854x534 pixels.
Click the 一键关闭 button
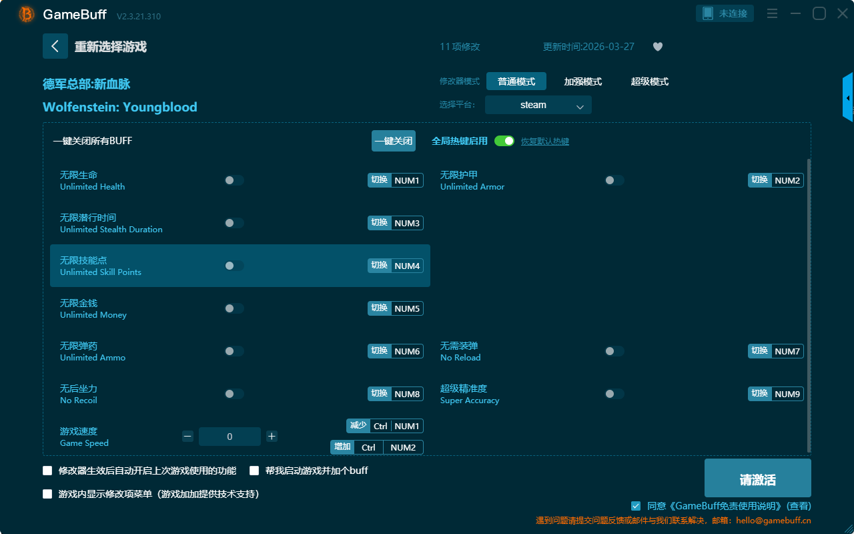pyautogui.click(x=394, y=141)
